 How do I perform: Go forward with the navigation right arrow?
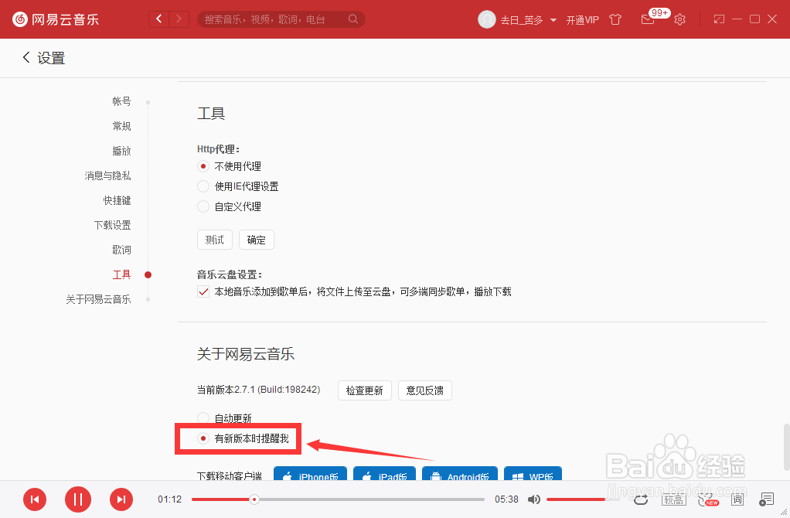pos(179,19)
